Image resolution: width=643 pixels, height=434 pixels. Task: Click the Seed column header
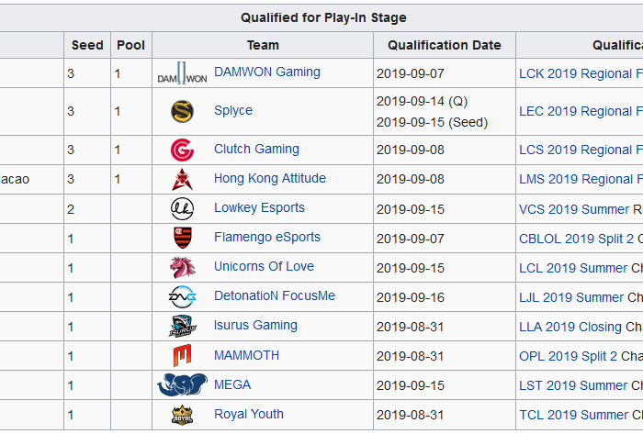pyautogui.click(x=87, y=45)
